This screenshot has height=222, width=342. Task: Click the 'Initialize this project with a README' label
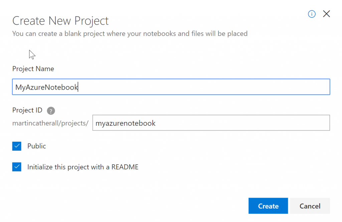coord(83,167)
